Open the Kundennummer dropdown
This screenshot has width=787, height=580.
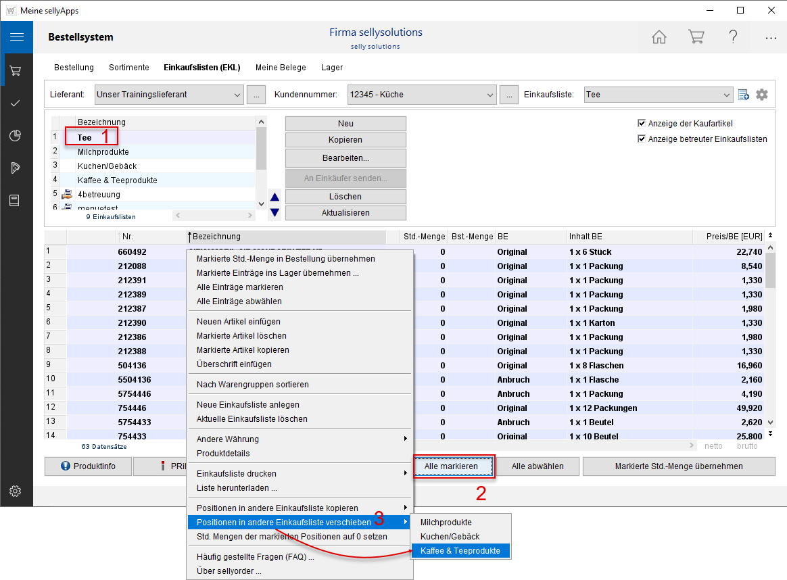click(x=490, y=95)
